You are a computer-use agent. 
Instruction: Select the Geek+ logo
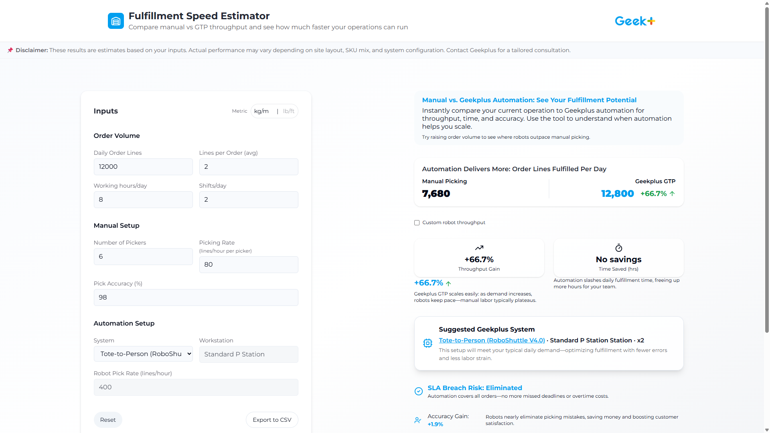[634, 21]
